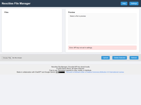Click the '© 2025 Danny Muniz' footer text
141x105 pixels.
70,68
